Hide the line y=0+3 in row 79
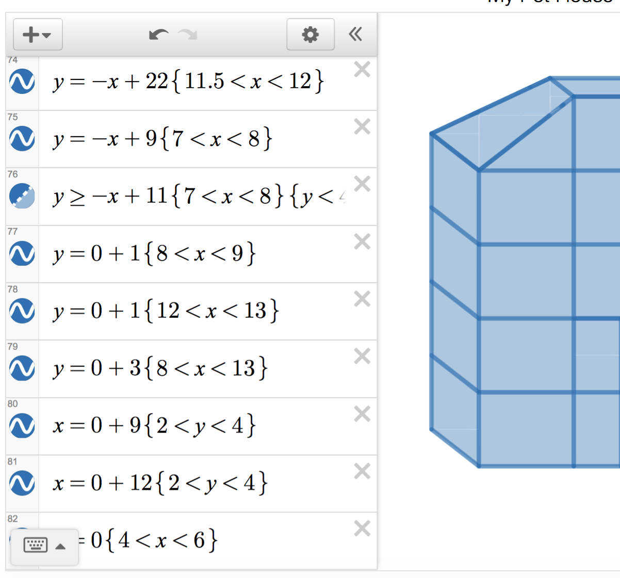 coord(22,368)
